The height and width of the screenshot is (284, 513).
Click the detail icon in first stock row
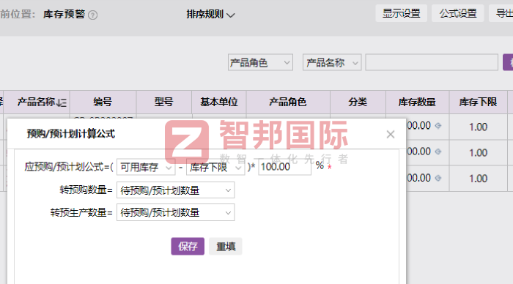438,125
